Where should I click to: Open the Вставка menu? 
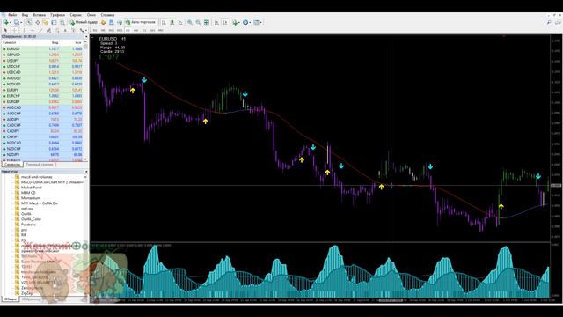click(x=39, y=15)
